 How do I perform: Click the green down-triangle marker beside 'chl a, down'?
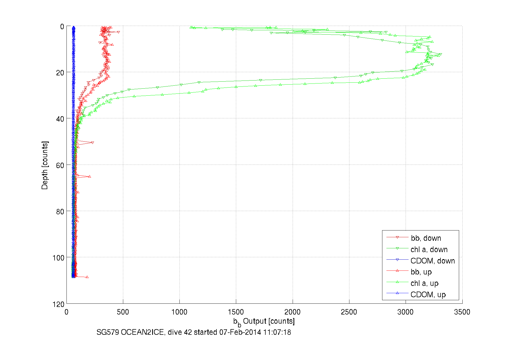(397, 248)
